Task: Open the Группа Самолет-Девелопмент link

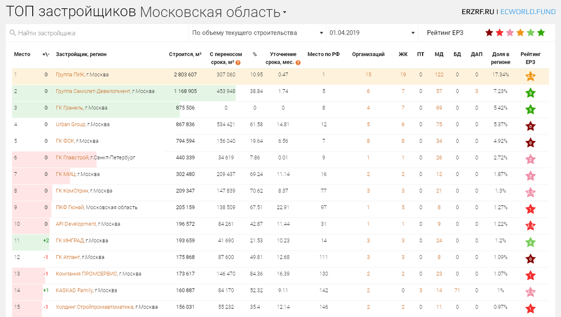Action: [x=93, y=91]
